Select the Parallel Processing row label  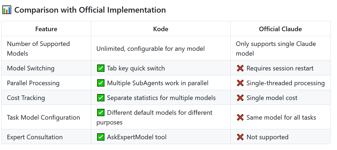click(x=33, y=83)
